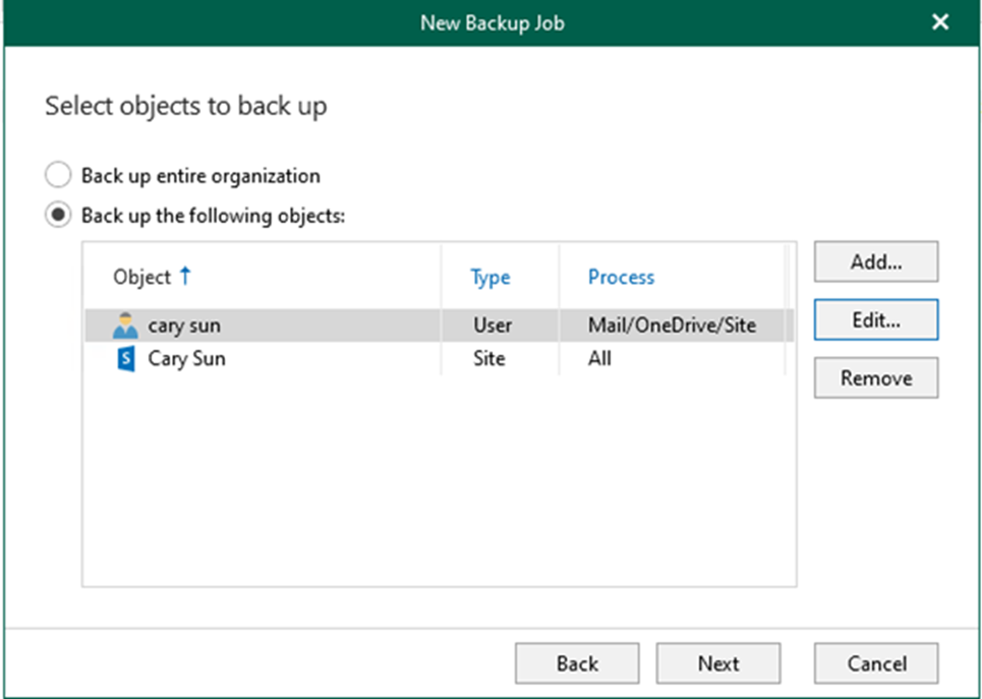
Task: Click the All process cell of the site
Action: point(600,358)
